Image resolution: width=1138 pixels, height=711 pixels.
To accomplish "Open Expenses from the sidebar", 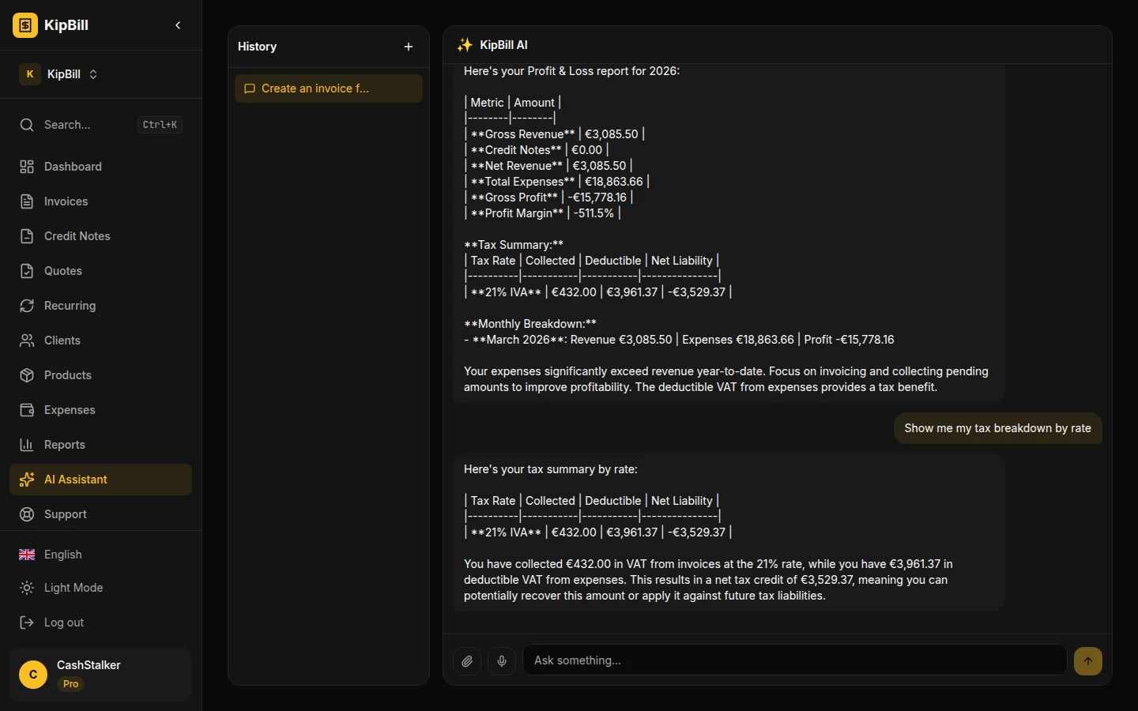I will click(70, 410).
